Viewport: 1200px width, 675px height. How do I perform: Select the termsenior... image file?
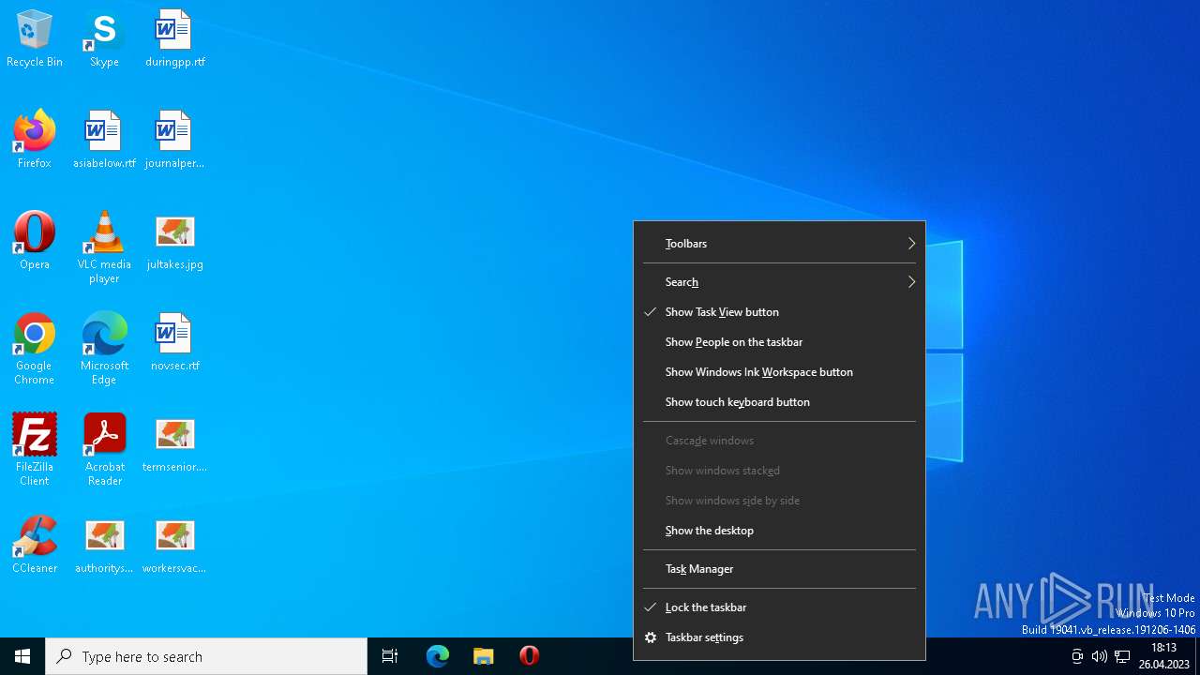coord(175,443)
